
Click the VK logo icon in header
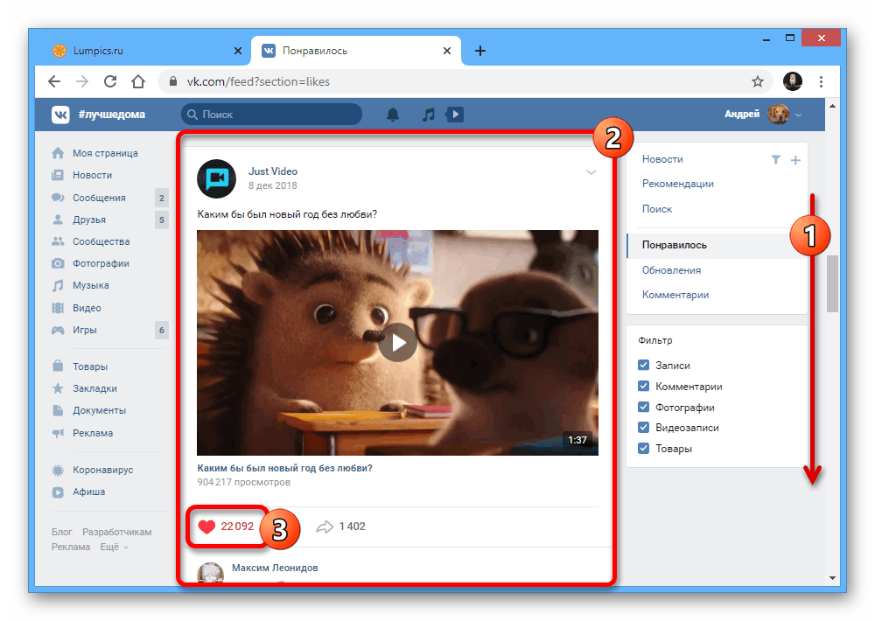[61, 115]
